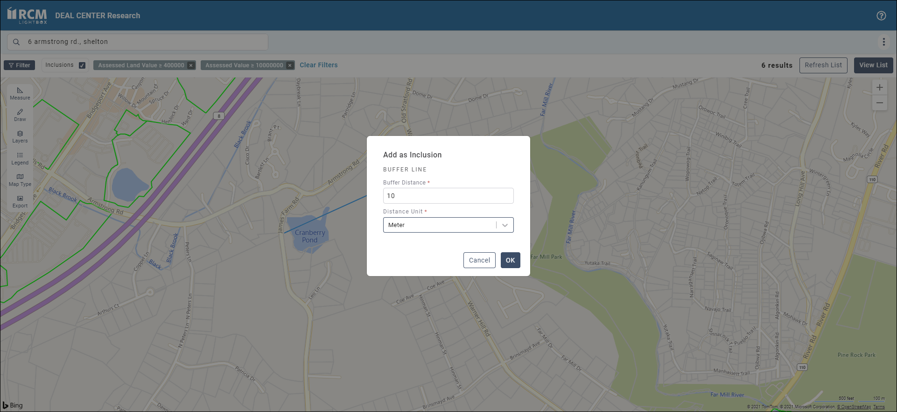The image size is (897, 412).
Task: Click the Far Mill Park map label
Action: coord(546,256)
